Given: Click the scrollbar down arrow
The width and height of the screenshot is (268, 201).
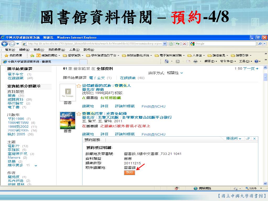Looking at the screenshot, I should click(265, 183).
